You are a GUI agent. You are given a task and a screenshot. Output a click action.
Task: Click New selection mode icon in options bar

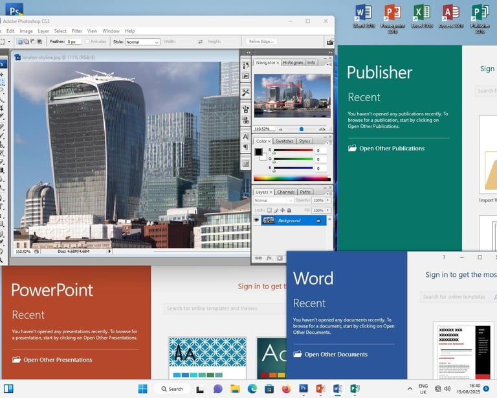click(x=20, y=41)
